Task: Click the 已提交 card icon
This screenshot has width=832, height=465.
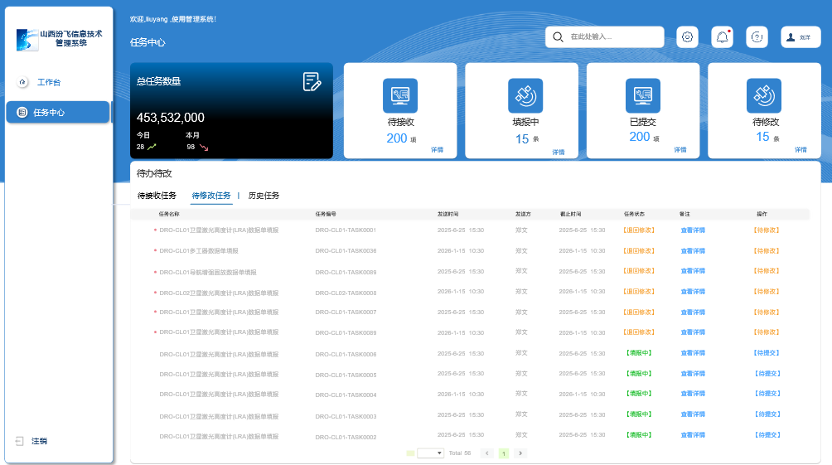Action: (643, 95)
